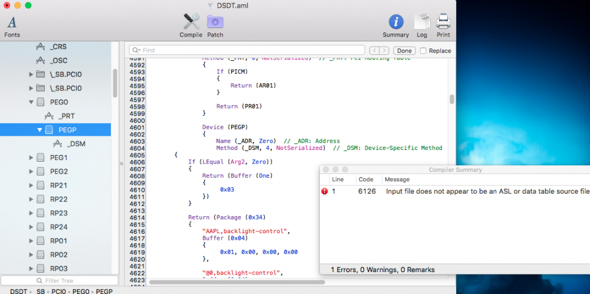Click the magnifier icon in Find field
590x294 pixels.
tap(136, 50)
